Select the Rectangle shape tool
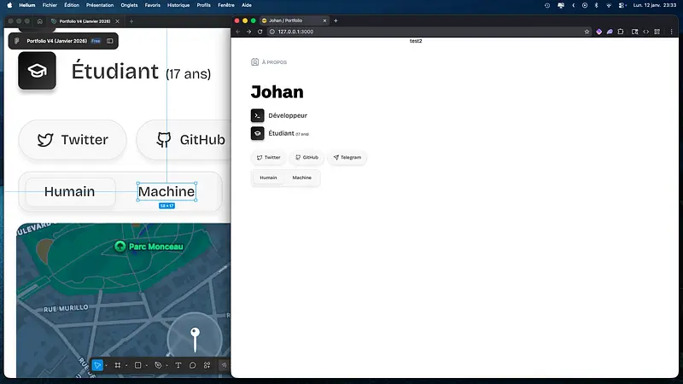The height and width of the screenshot is (384, 683). pos(137,365)
